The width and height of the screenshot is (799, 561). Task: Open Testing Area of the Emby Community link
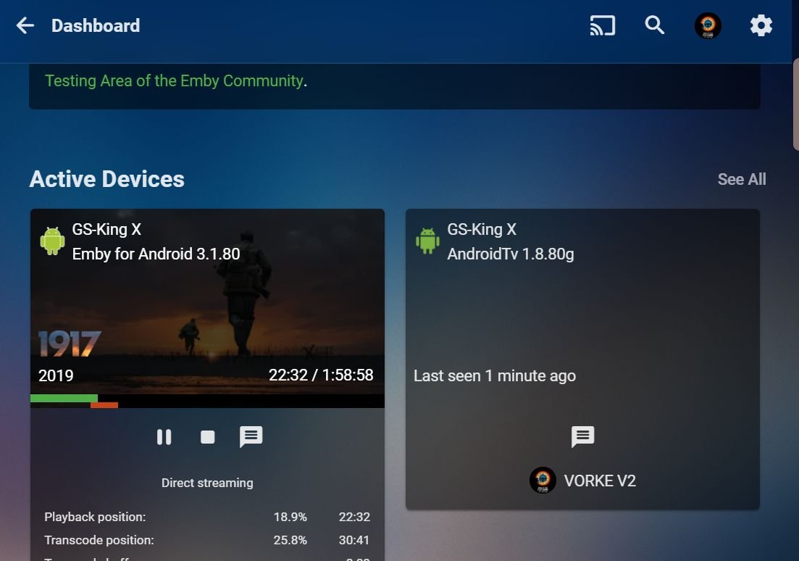[x=175, y=80]
